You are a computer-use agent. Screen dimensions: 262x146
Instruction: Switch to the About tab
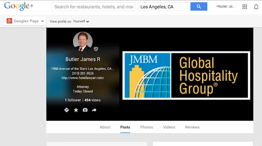[105, 127]
